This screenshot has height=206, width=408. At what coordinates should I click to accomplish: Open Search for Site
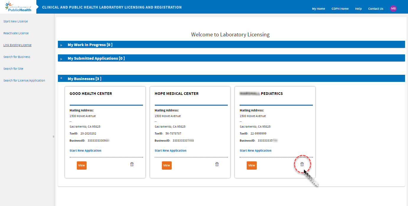click(x=13, y=69)
